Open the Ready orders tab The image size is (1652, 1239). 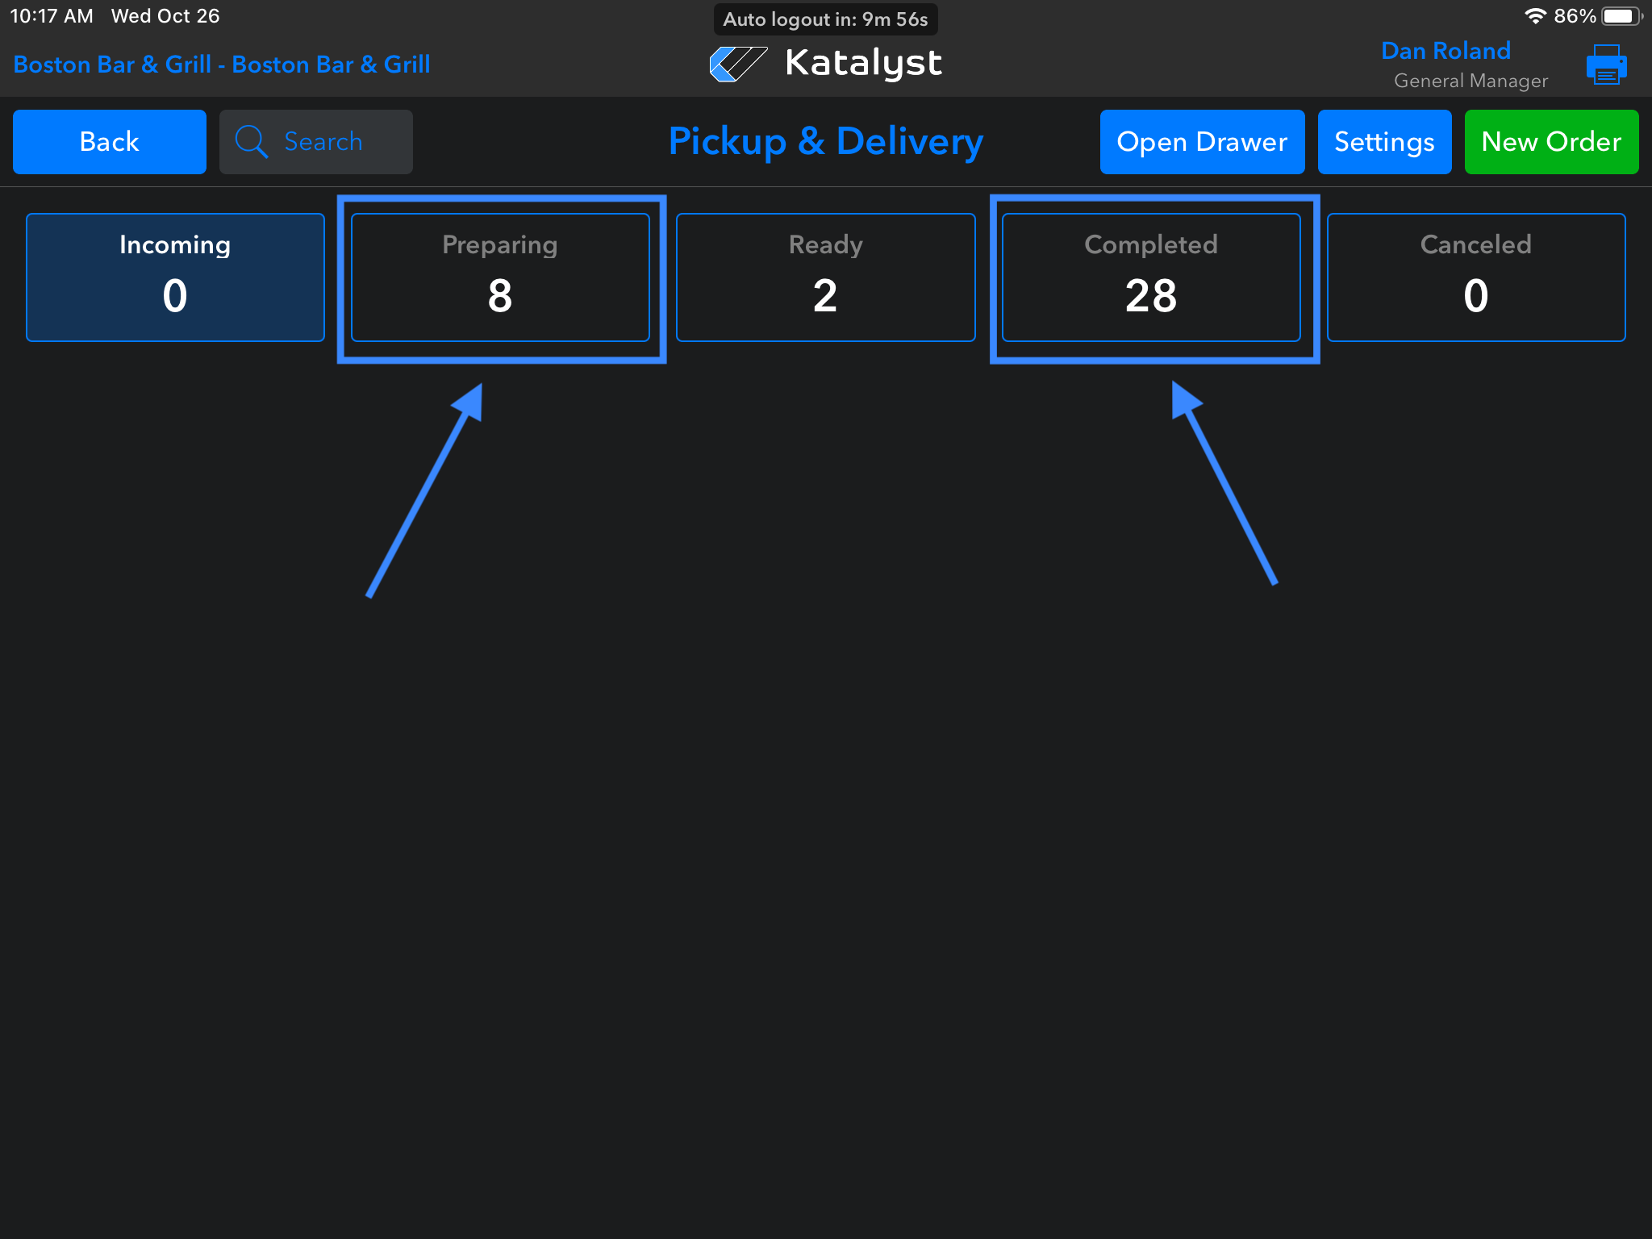(825, 277)
